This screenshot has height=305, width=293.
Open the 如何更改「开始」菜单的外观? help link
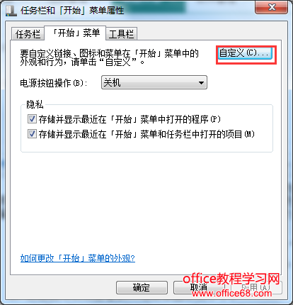(x=78, y=258)
